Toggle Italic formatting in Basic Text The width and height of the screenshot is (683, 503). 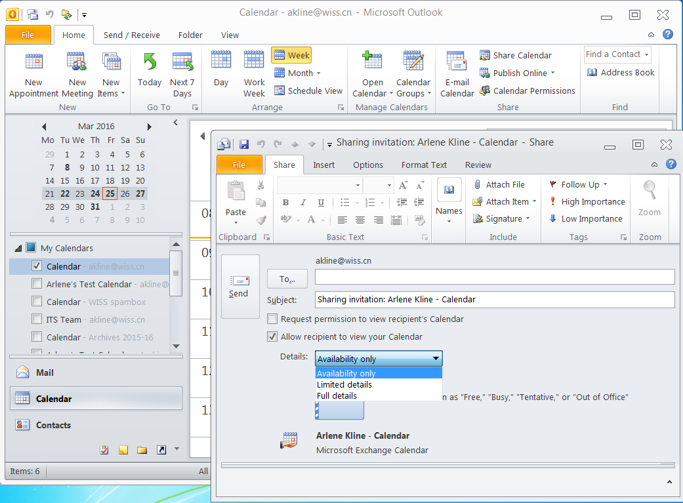tap(303, 202)
